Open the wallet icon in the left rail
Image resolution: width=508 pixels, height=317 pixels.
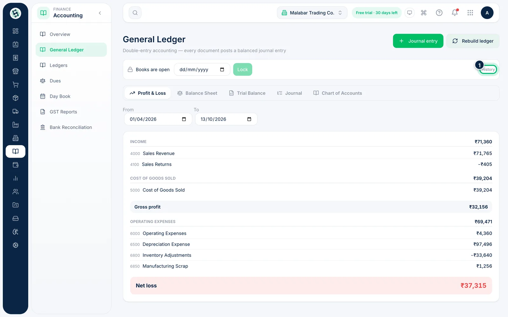tap(15, 165)
